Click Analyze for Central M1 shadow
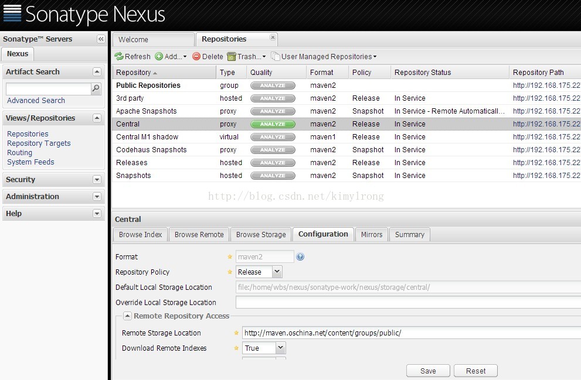This screenshot has height=380, width=581. click(x=273, y=137)
